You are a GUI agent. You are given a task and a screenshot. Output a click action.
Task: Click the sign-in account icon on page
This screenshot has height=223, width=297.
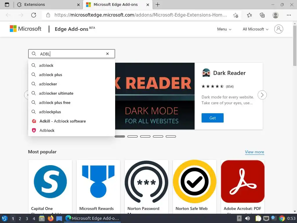(x=279, y=29)
